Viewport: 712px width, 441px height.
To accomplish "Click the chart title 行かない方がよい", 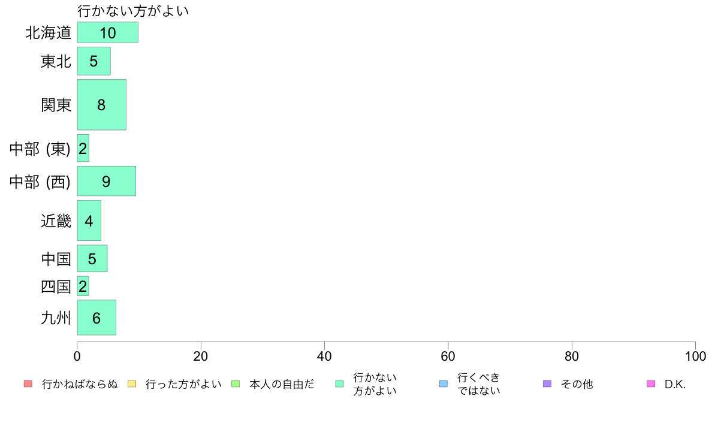I will point(133,11).
